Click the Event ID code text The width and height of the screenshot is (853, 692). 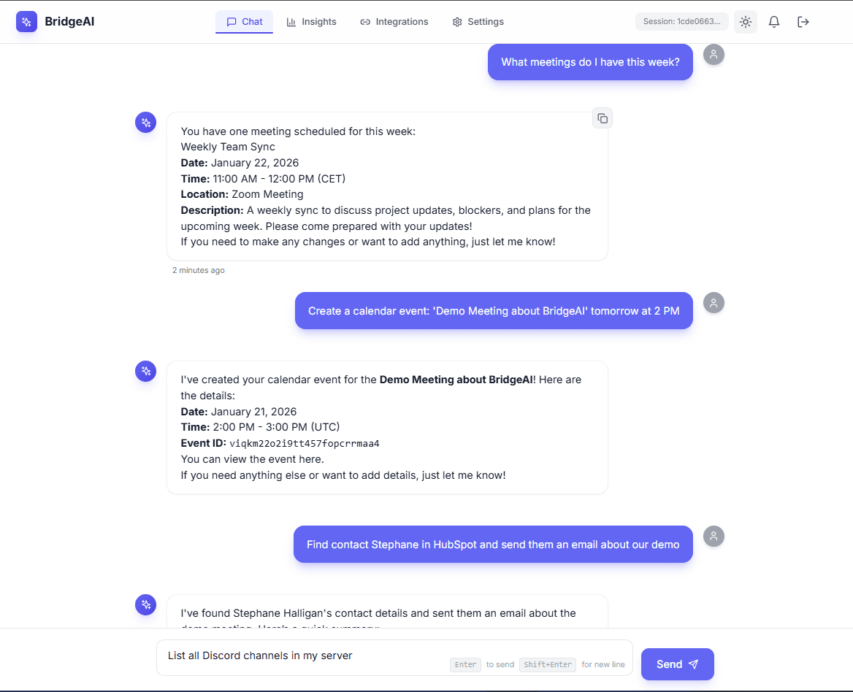coord(305,444)
